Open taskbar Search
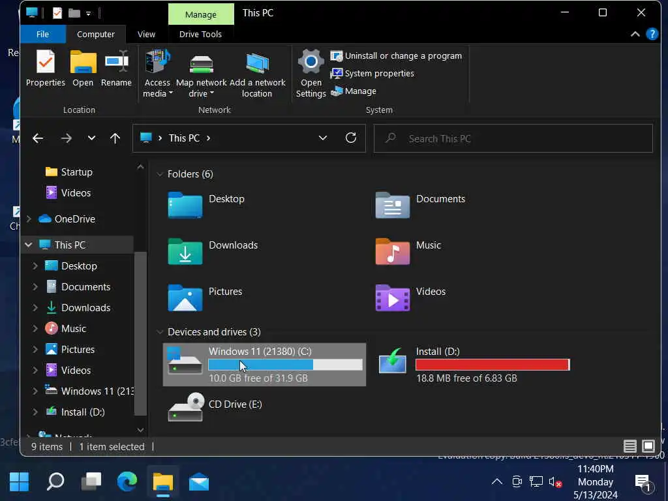This screenshot has height=501, width=668. tap(55, 482)
